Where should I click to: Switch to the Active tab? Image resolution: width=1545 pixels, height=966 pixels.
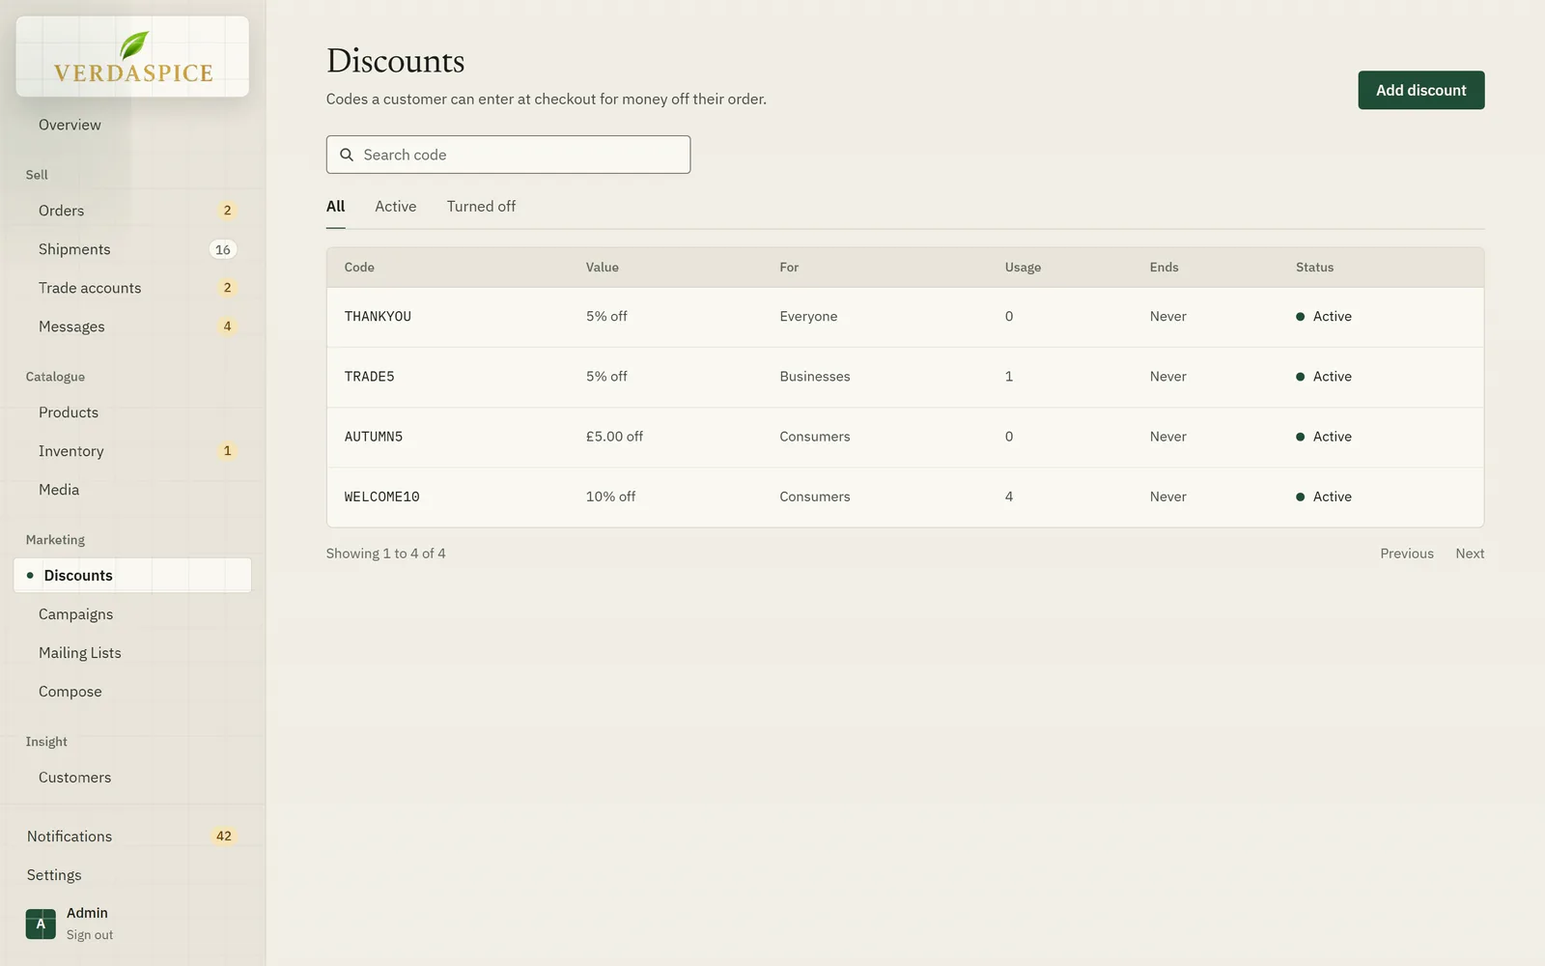coord(396,207)
